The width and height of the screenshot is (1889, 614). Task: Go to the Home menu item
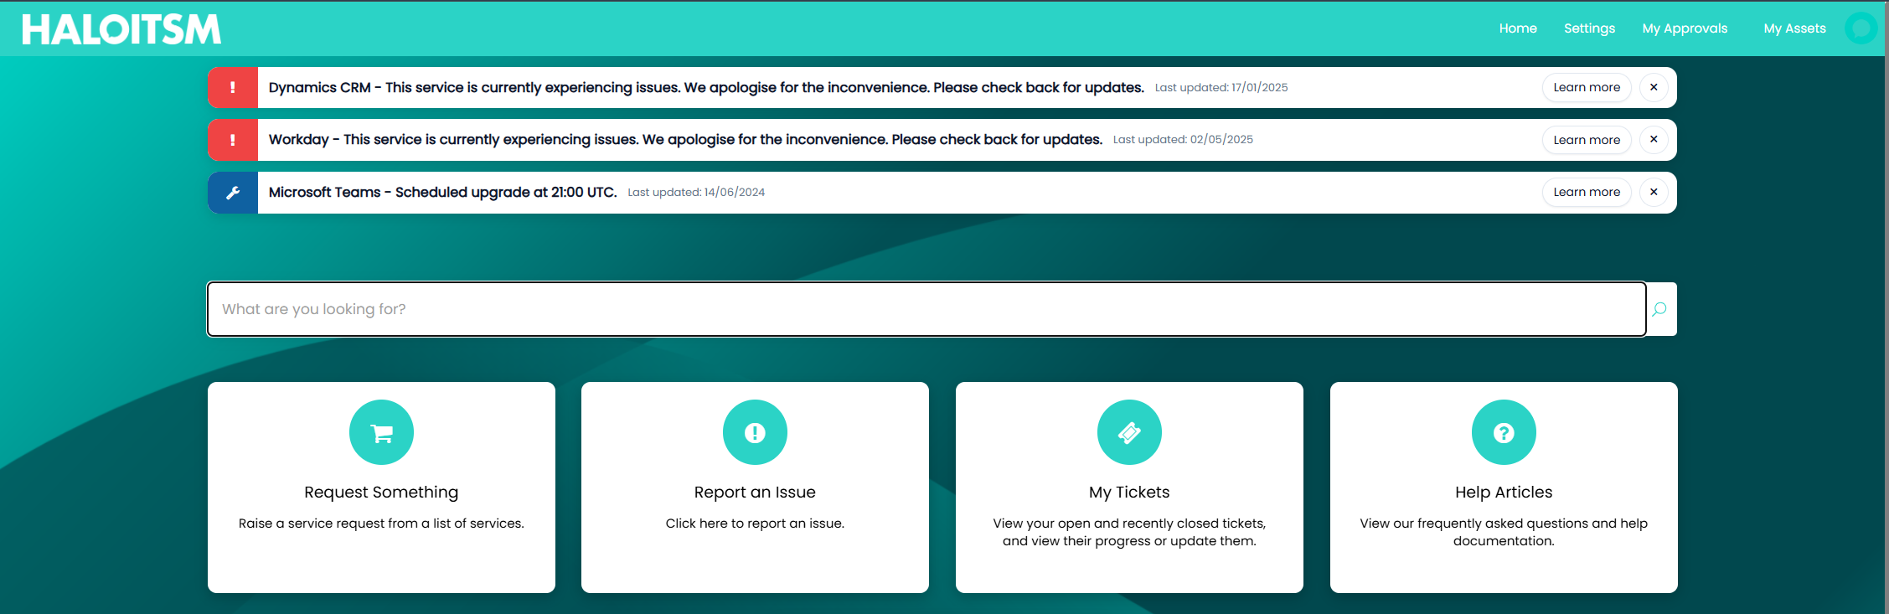[x=1518, y=28]
